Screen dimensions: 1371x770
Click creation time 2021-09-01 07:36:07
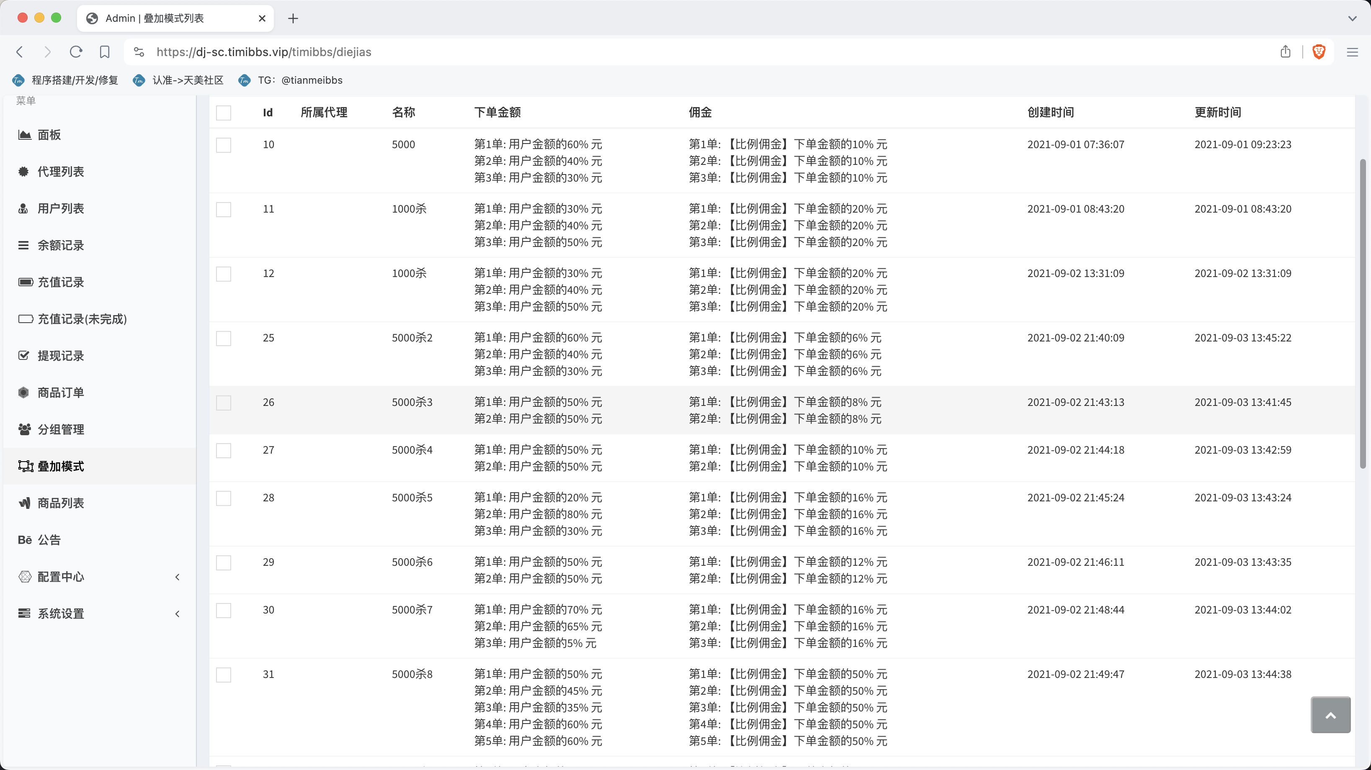tap(1076, 144)
